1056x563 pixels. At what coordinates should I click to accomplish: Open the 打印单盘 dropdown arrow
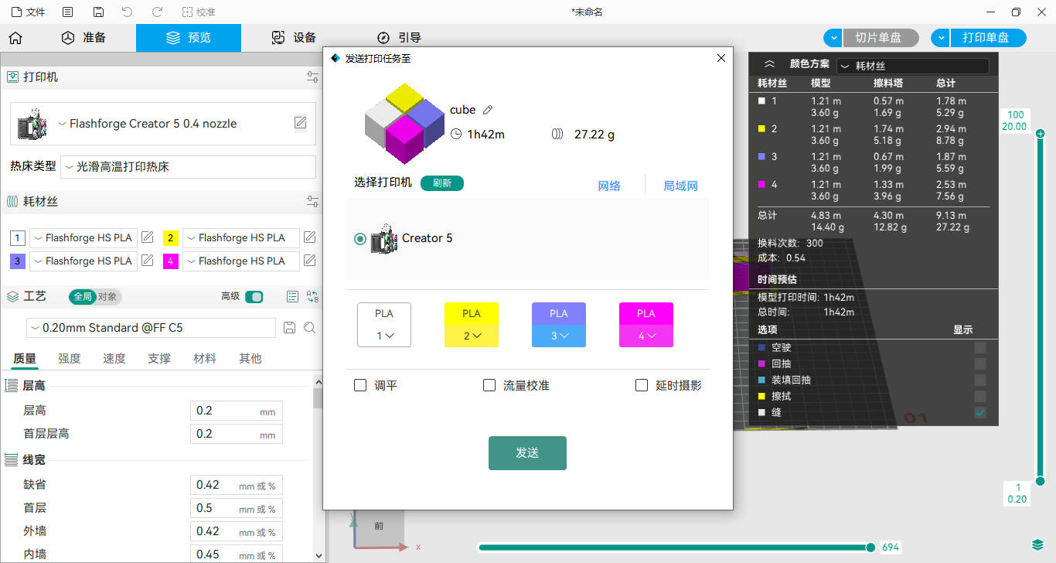[940, 38]
